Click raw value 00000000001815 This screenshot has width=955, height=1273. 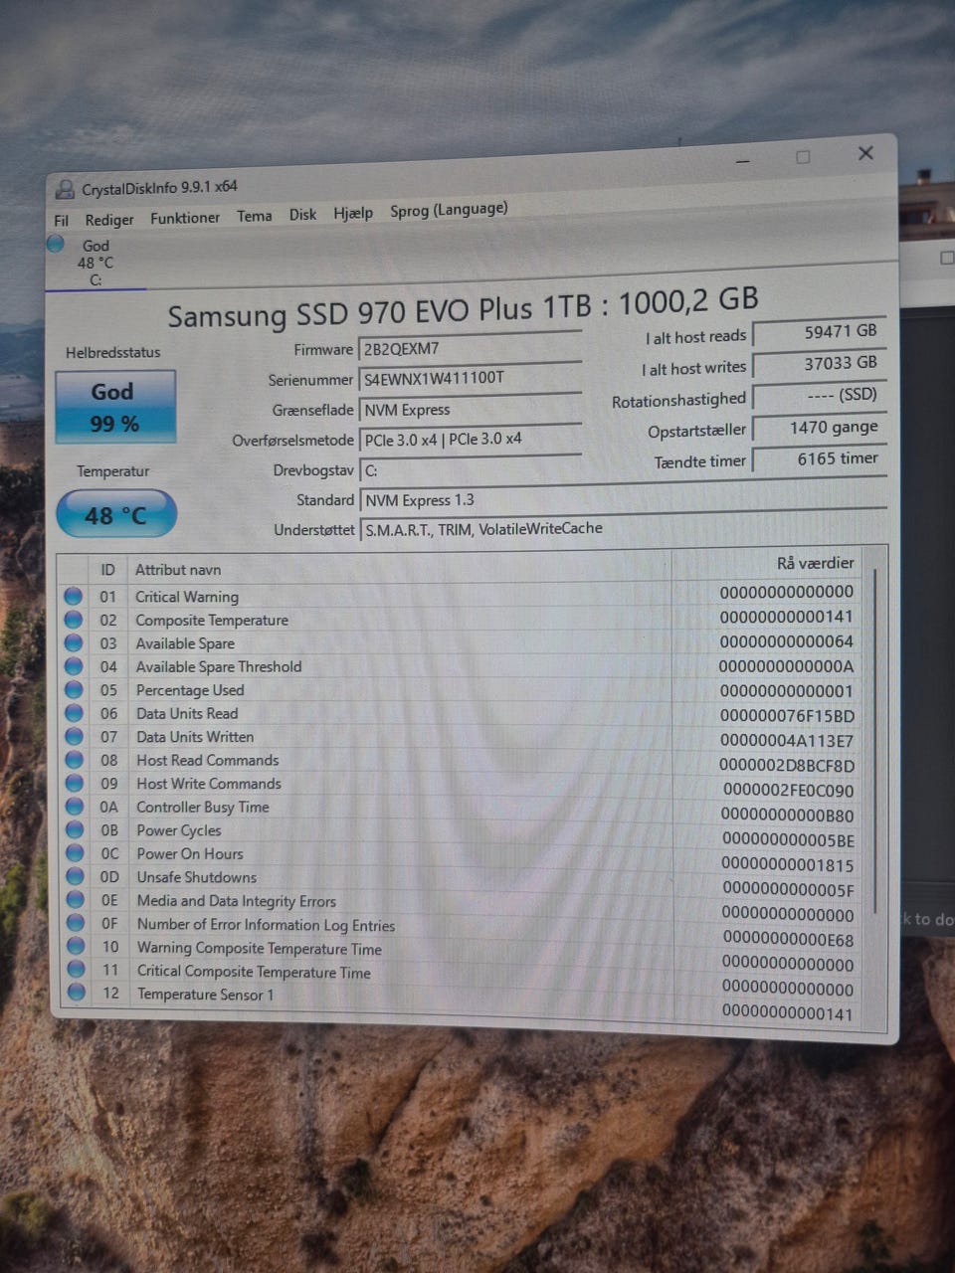pos(788,865)
